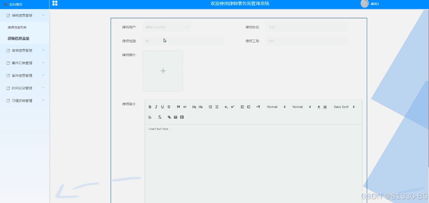The height and width of the screenshot is (203, 429).
Task: Expand the 案件信息管理 menu
Action: pyautogui.click(x=25, y=75)
